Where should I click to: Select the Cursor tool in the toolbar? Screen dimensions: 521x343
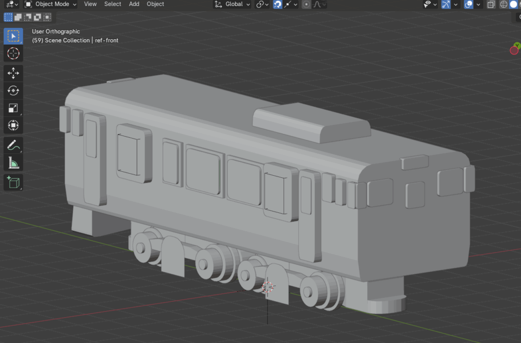[13, 53]
